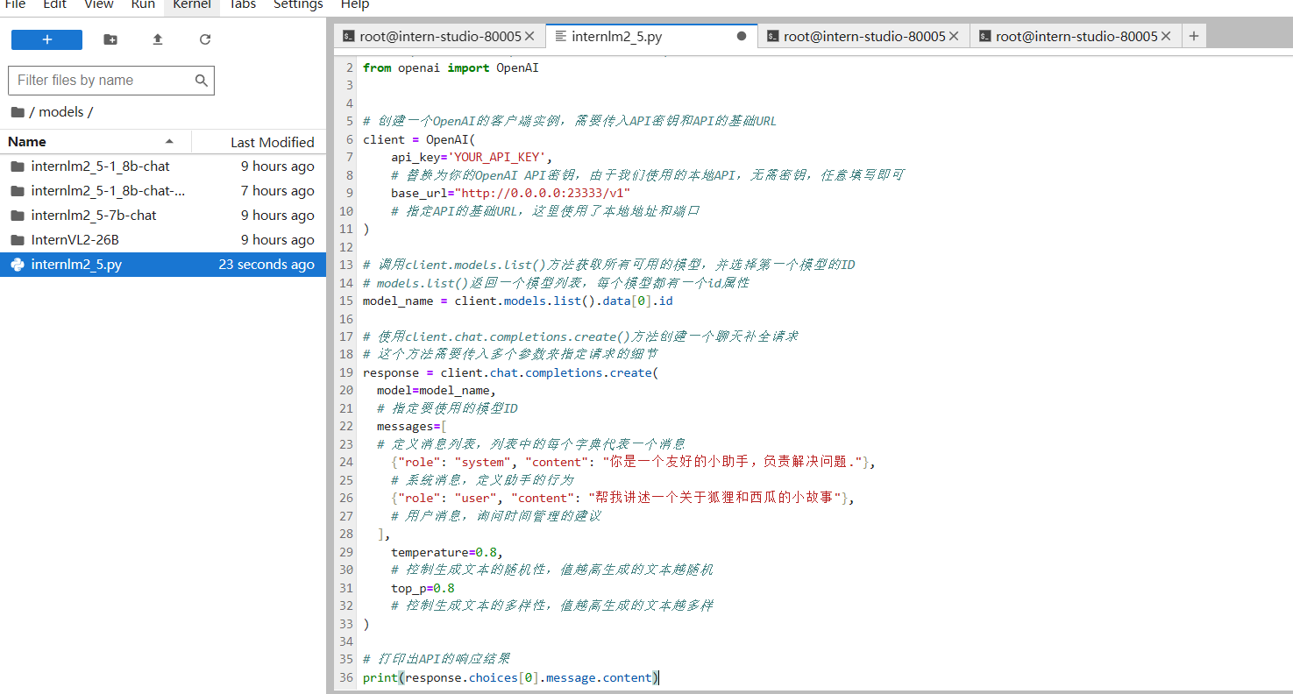Open a new launcher with the blue plus button
Screen dimensions: 1293x694
pos(46,39)
